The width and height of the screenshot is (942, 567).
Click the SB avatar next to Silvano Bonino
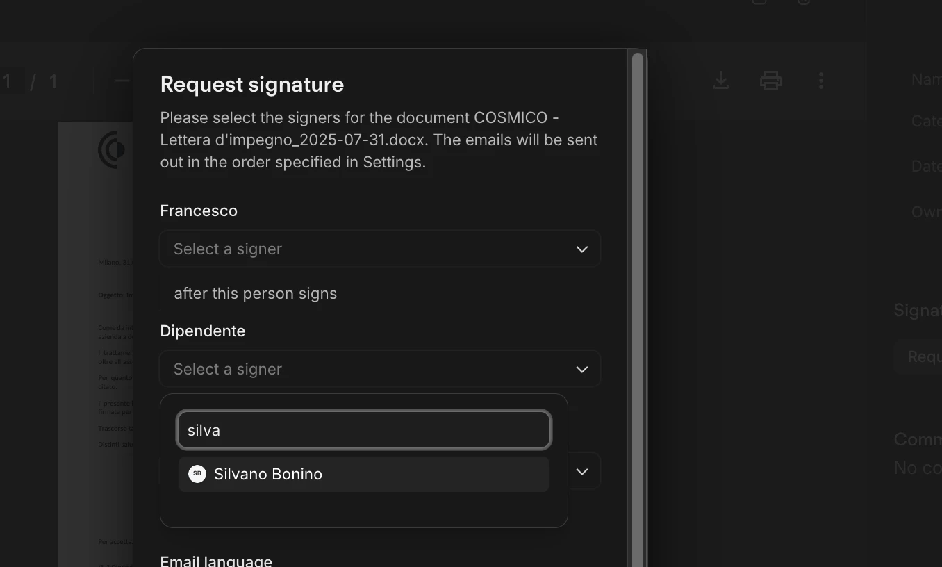(197, 474)
